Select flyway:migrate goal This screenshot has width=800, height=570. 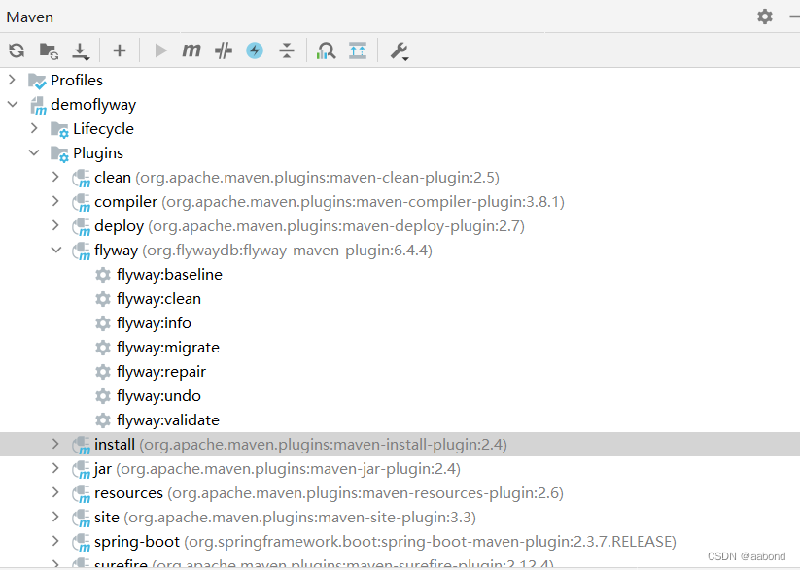pos(168,348)
